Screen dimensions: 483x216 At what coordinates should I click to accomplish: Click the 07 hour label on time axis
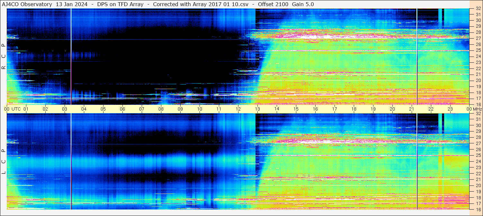click(x=142, y=109)
